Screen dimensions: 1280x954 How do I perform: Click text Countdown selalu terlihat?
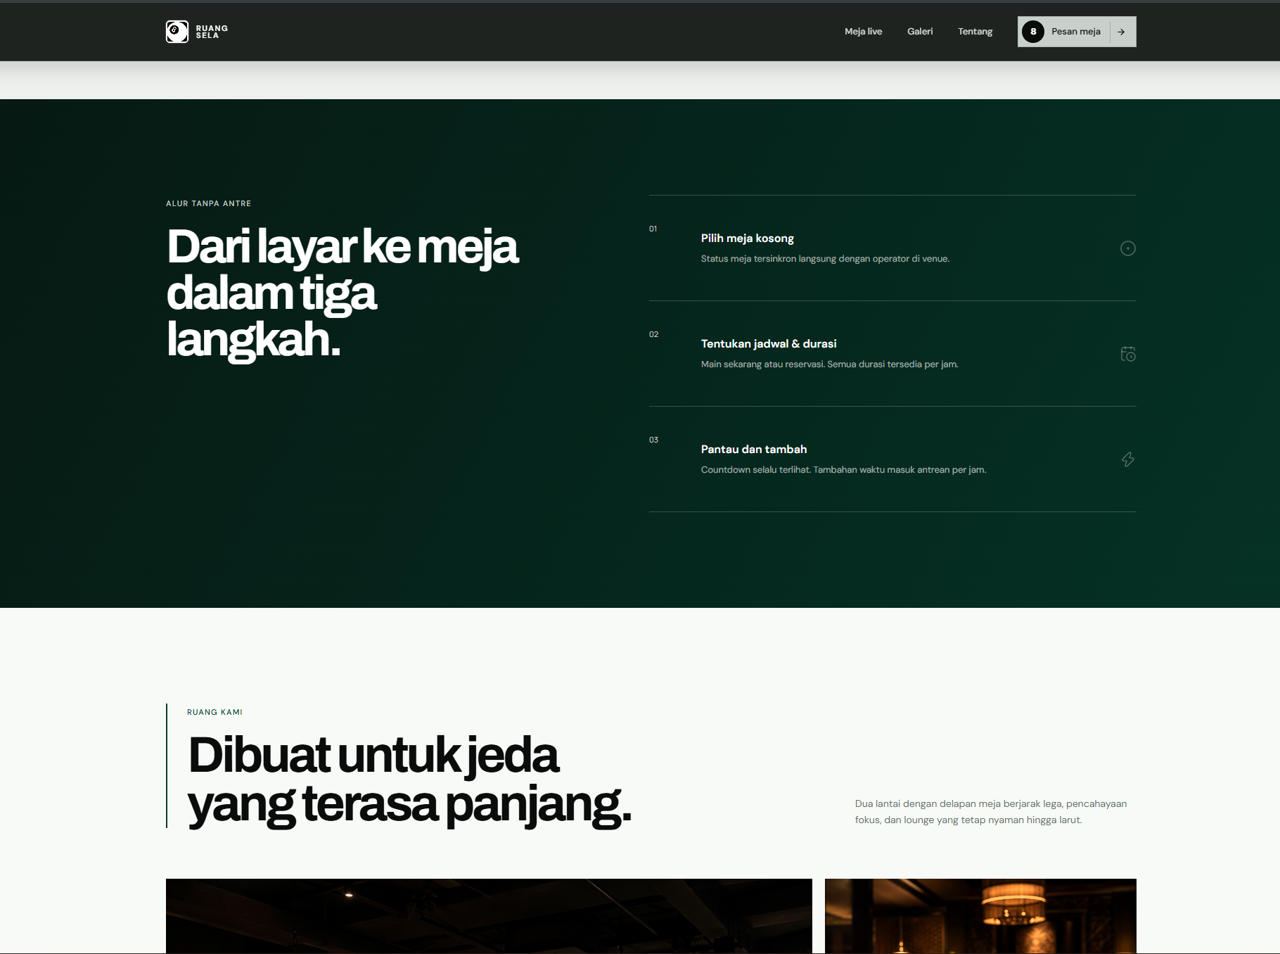coord(843,470)
